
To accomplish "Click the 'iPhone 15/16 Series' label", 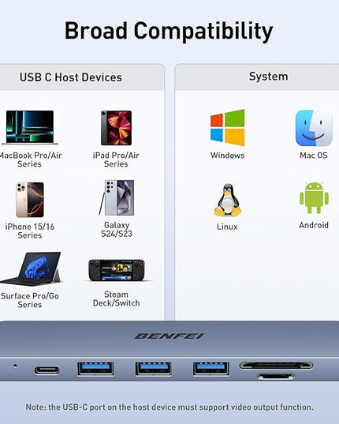I will [x=30, y=231].
